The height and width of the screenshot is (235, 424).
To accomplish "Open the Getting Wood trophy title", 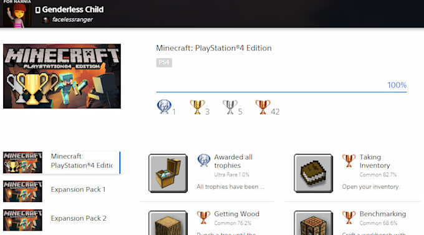I will coord(236,214).
